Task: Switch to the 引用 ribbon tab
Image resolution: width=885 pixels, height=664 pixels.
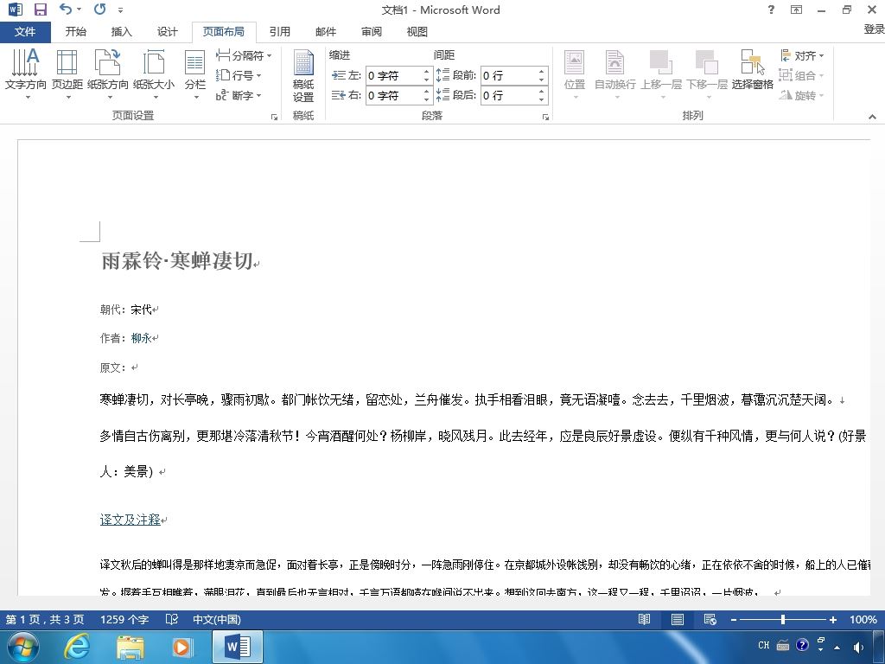Action: point(279,32)
